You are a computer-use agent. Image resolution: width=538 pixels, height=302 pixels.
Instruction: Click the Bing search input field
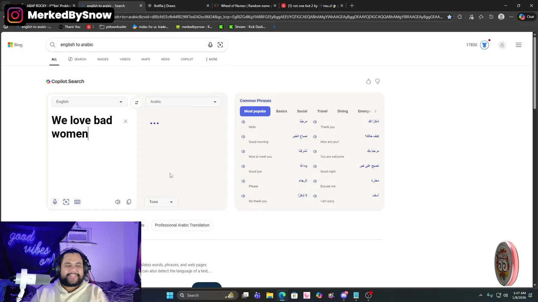(x=132, y=45)
